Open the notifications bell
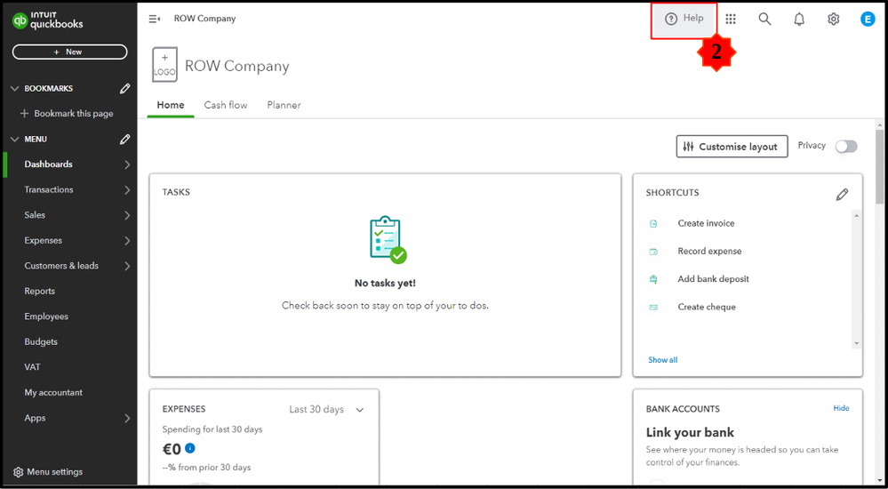The height and width of the screenshot is (489, 888). (799, 19)
